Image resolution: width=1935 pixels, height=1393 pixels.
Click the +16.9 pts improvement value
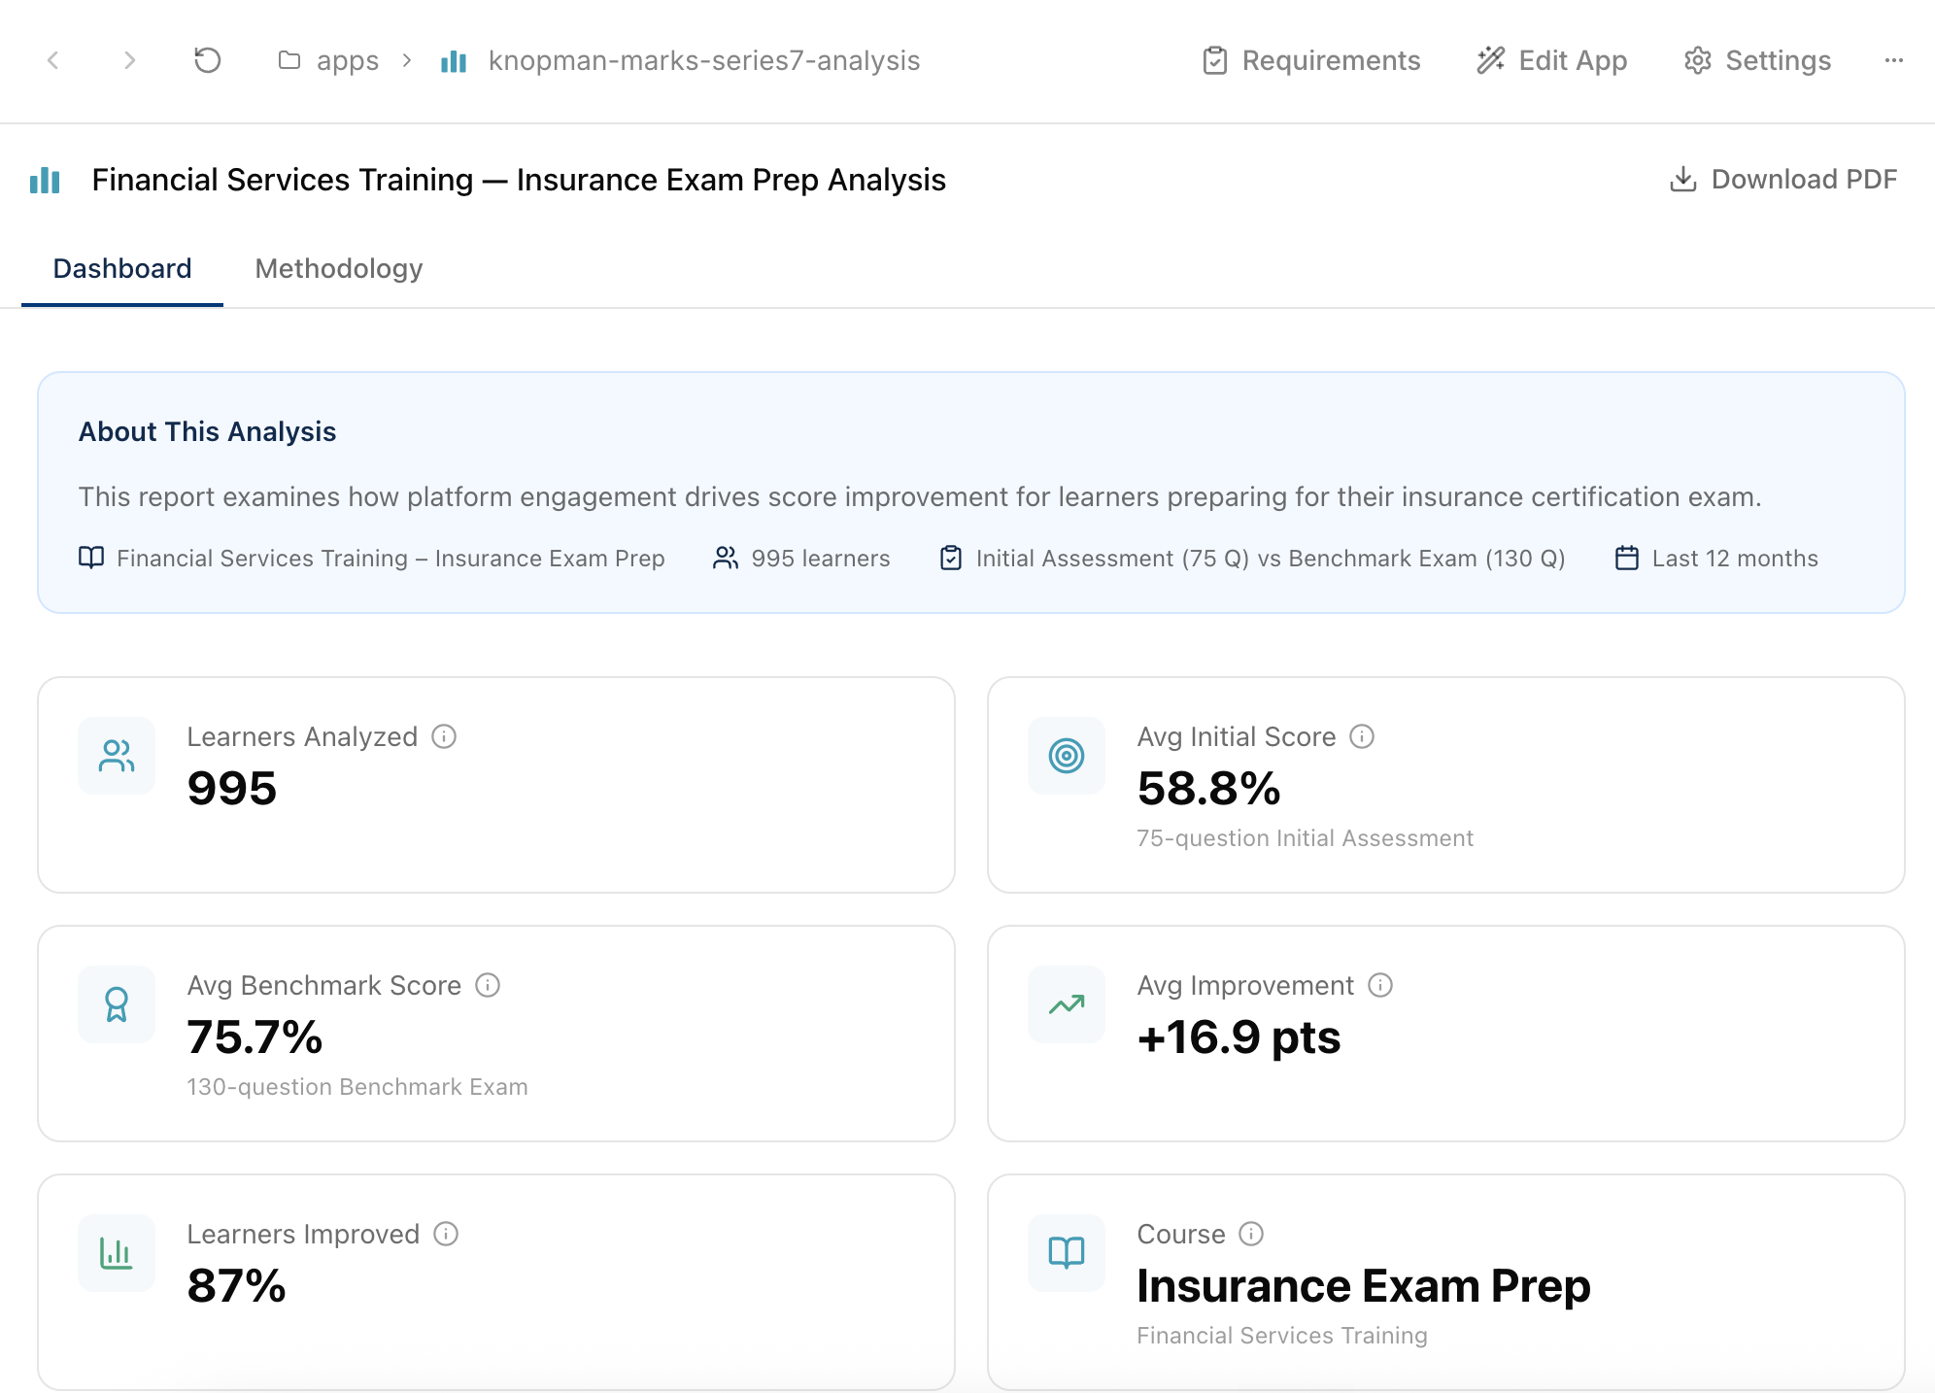click(x=1239, y=1036)
